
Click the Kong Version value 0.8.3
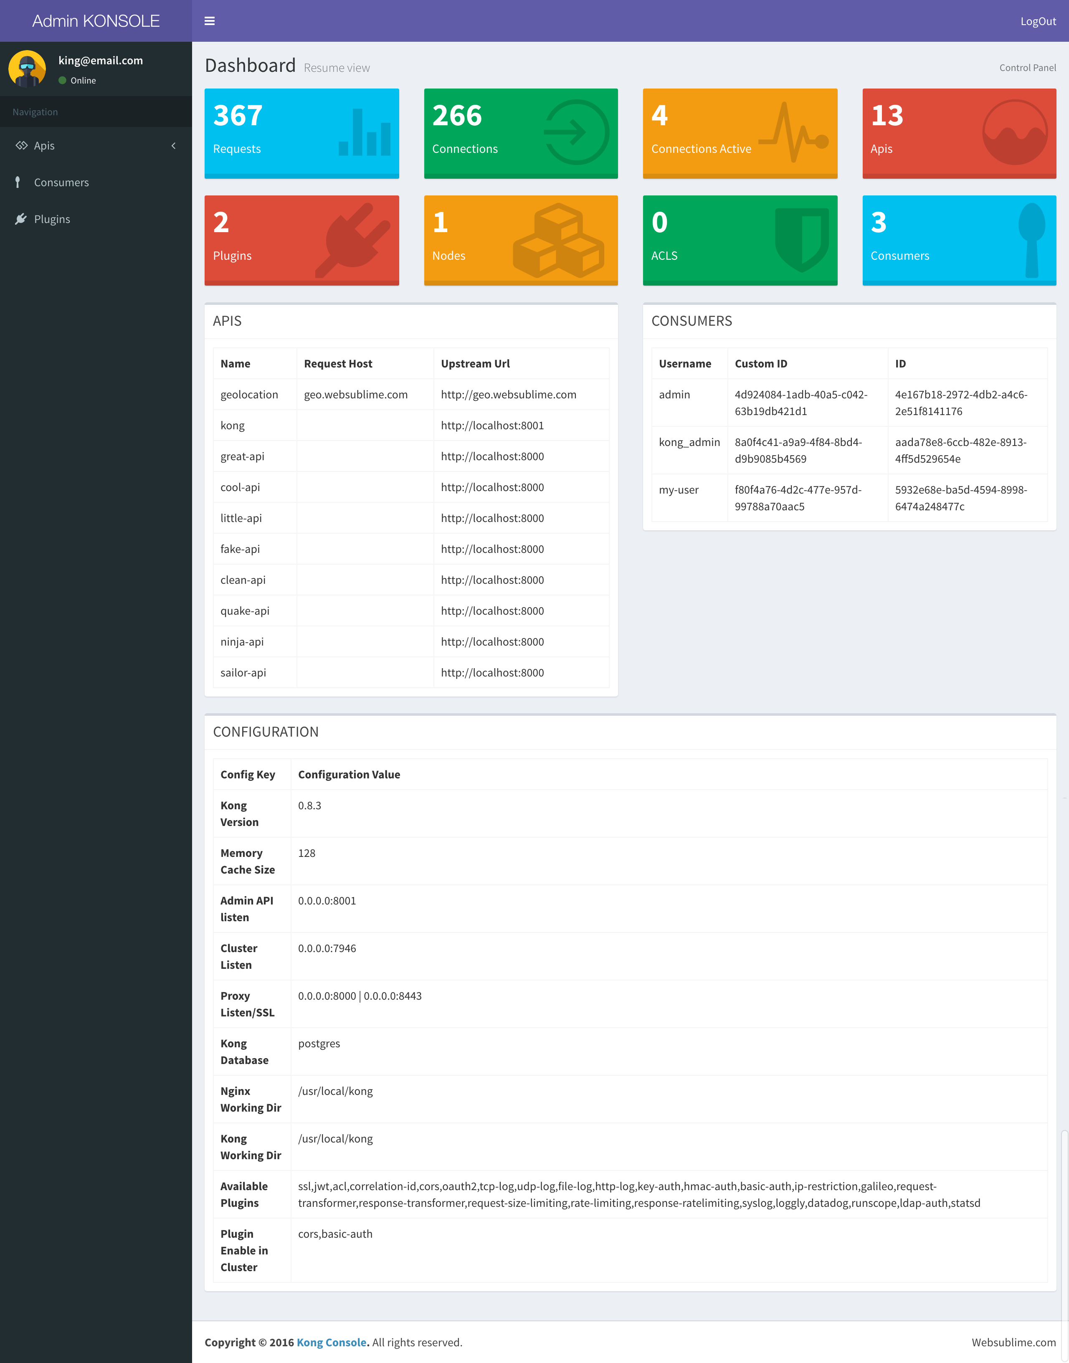pos(309,806)
